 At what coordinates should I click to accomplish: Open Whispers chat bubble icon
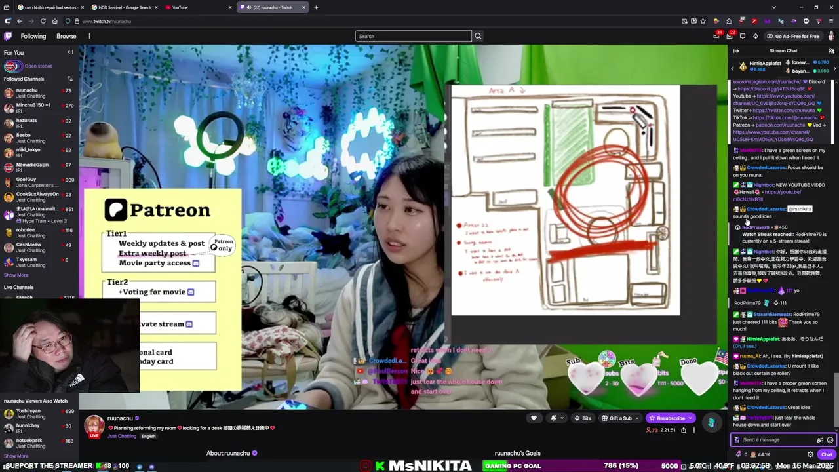pyautogui.click(x=743, y=36)
